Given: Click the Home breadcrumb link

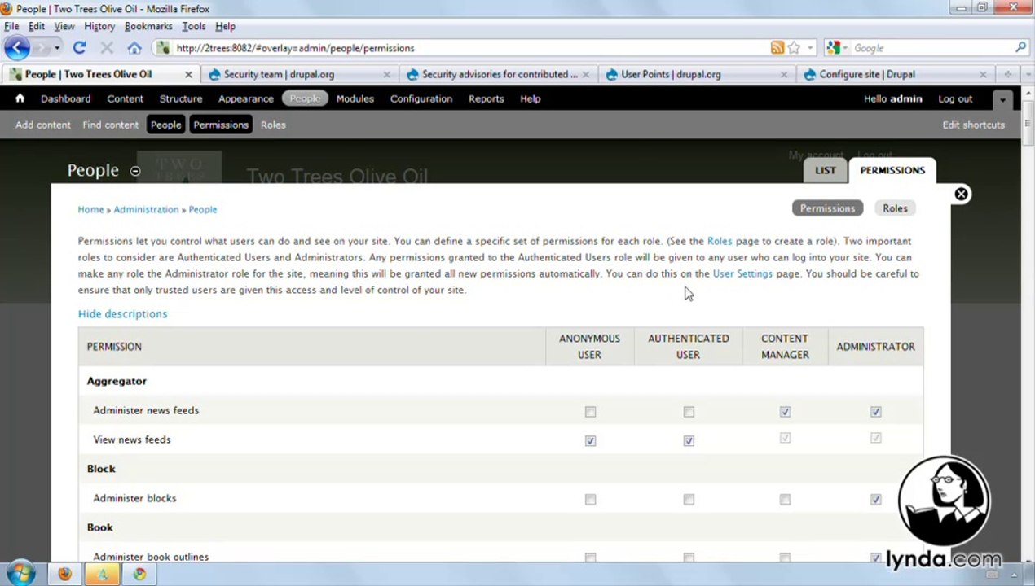Looking at the screenshot, I should point(90,209).
